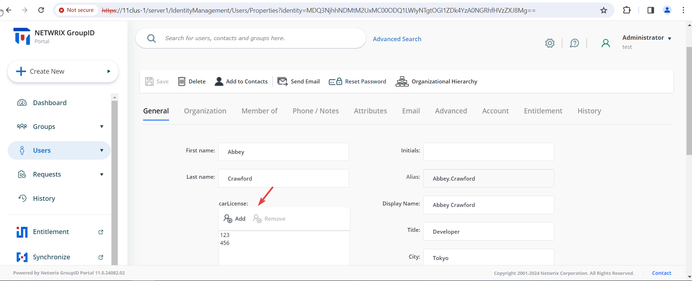
Task: Click the Last name field
Action: (284, 178)
